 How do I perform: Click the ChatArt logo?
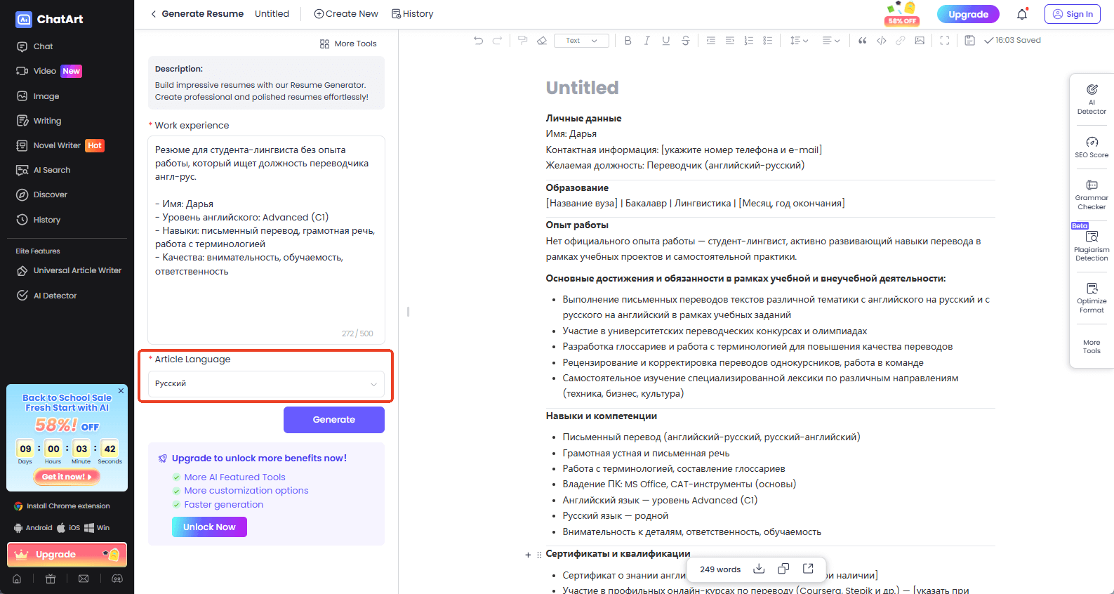[x=49, y=20]
